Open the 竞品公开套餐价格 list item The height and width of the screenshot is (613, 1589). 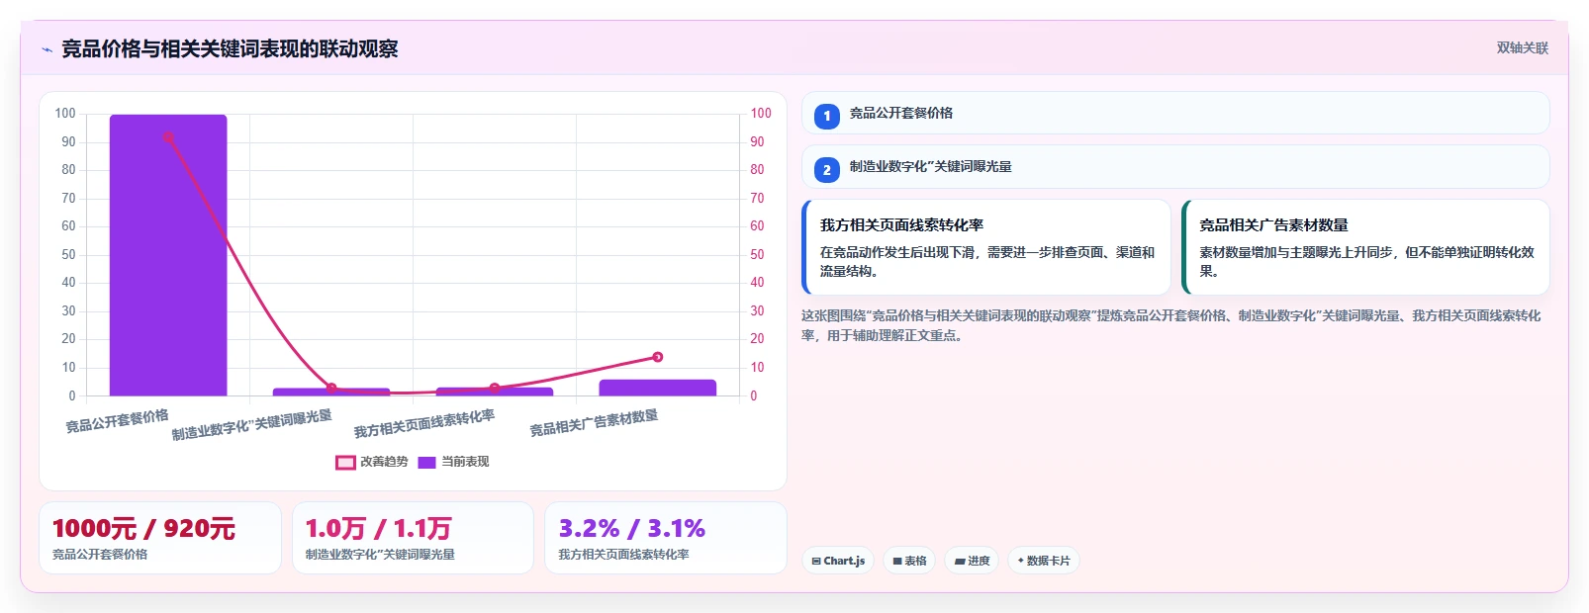click(1175, 113)
